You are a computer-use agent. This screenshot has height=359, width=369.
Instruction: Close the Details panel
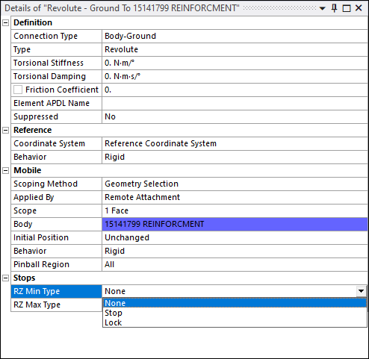[359, 8]
